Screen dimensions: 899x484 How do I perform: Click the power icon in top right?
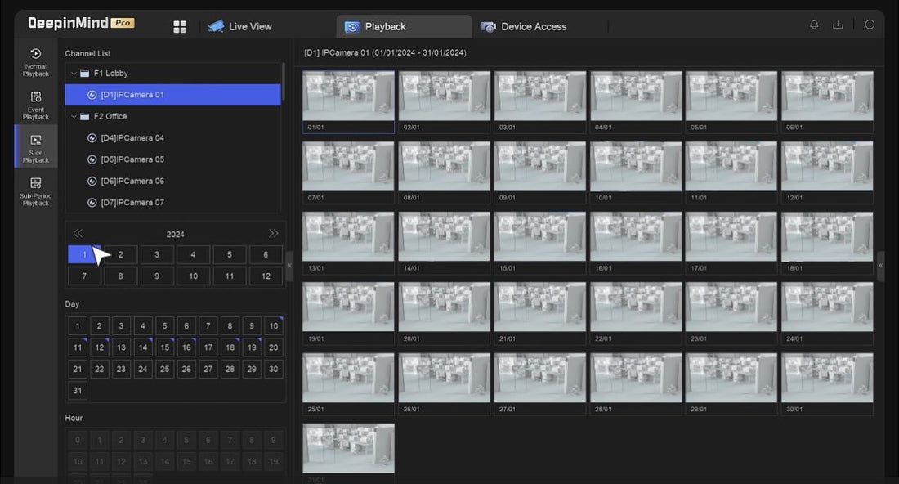point(869,25)
